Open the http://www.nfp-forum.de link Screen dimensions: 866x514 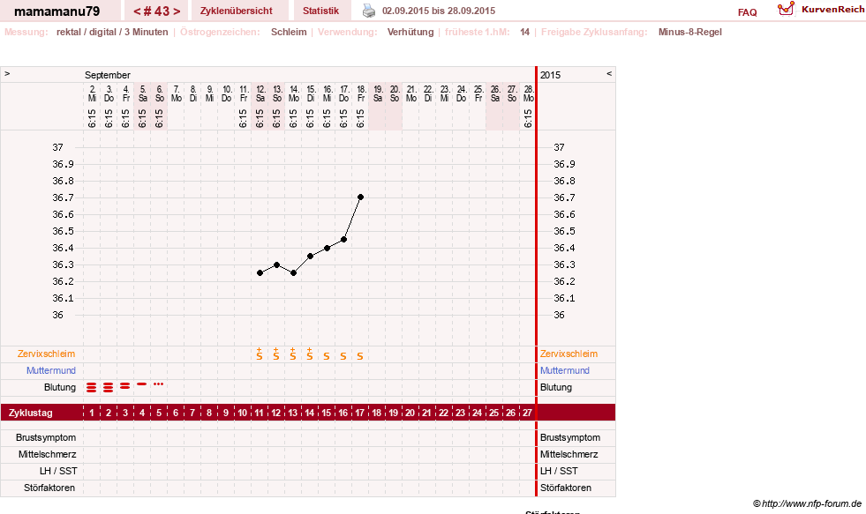coord(811,503)
